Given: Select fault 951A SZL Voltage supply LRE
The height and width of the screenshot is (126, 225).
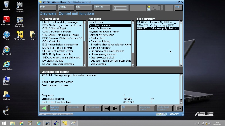Looking at the screenshot, I should pyautogui.click(x=158, y=25).
